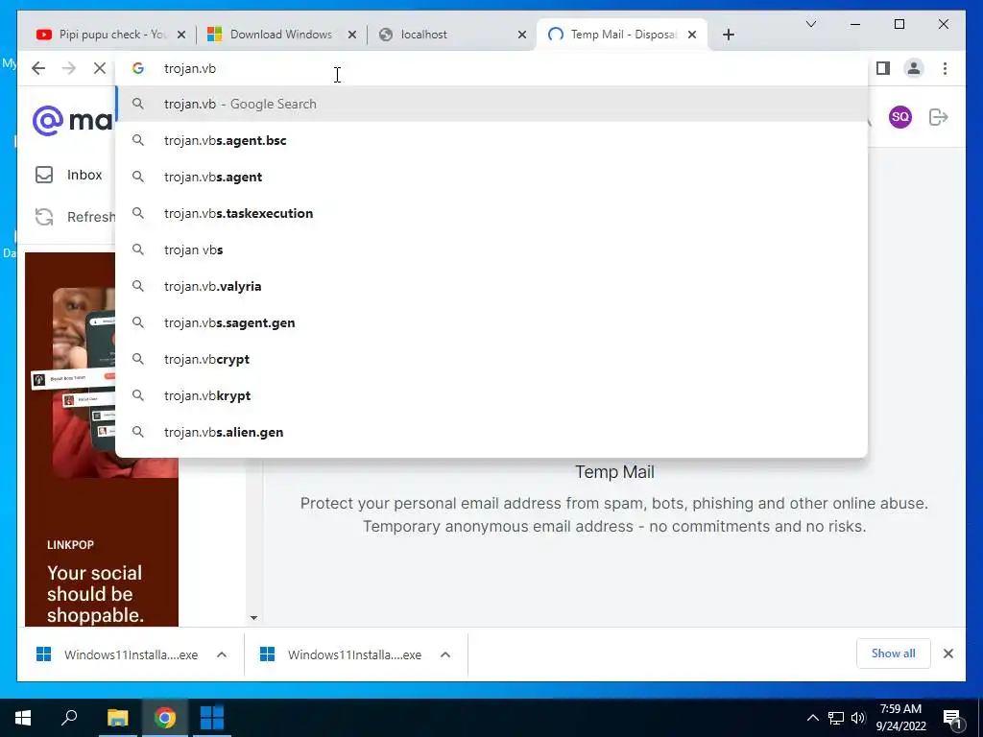The height and width of the screenshot is (737, 983).
Task: Select the Temp Mail tab
Action: 622,35
